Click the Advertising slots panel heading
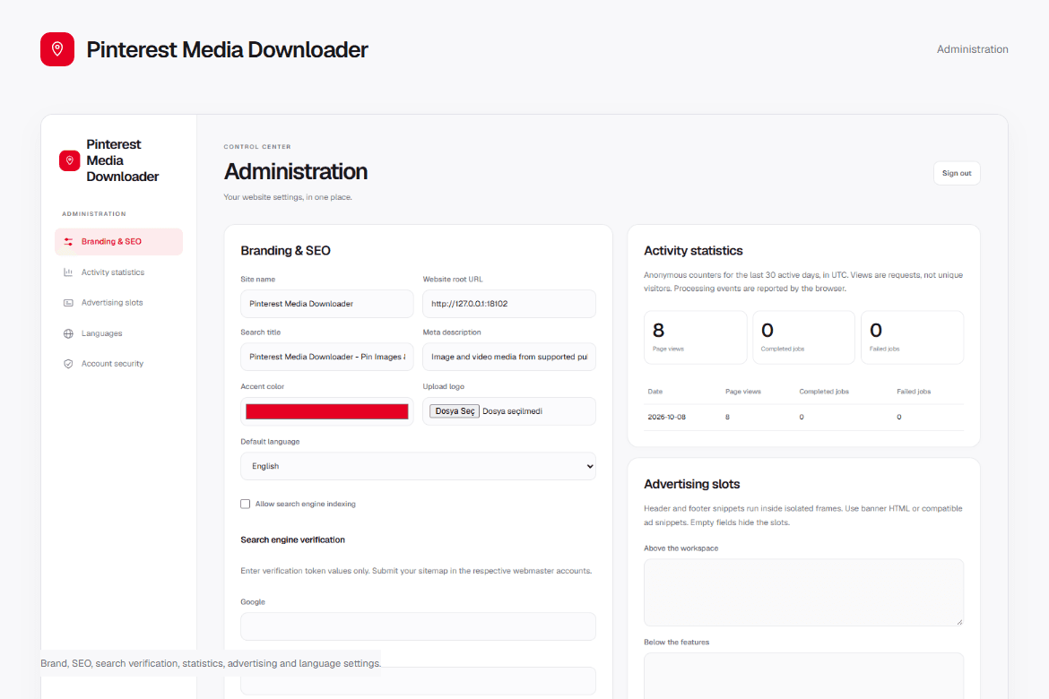 click(x=692, y=484)
